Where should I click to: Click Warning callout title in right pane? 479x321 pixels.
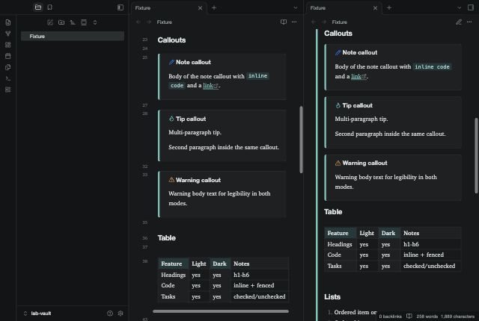pos(364,163)
